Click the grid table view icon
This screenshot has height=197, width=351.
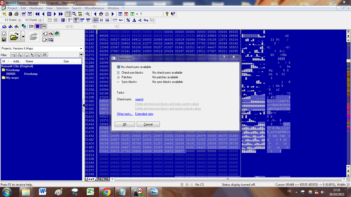point(49,14)
